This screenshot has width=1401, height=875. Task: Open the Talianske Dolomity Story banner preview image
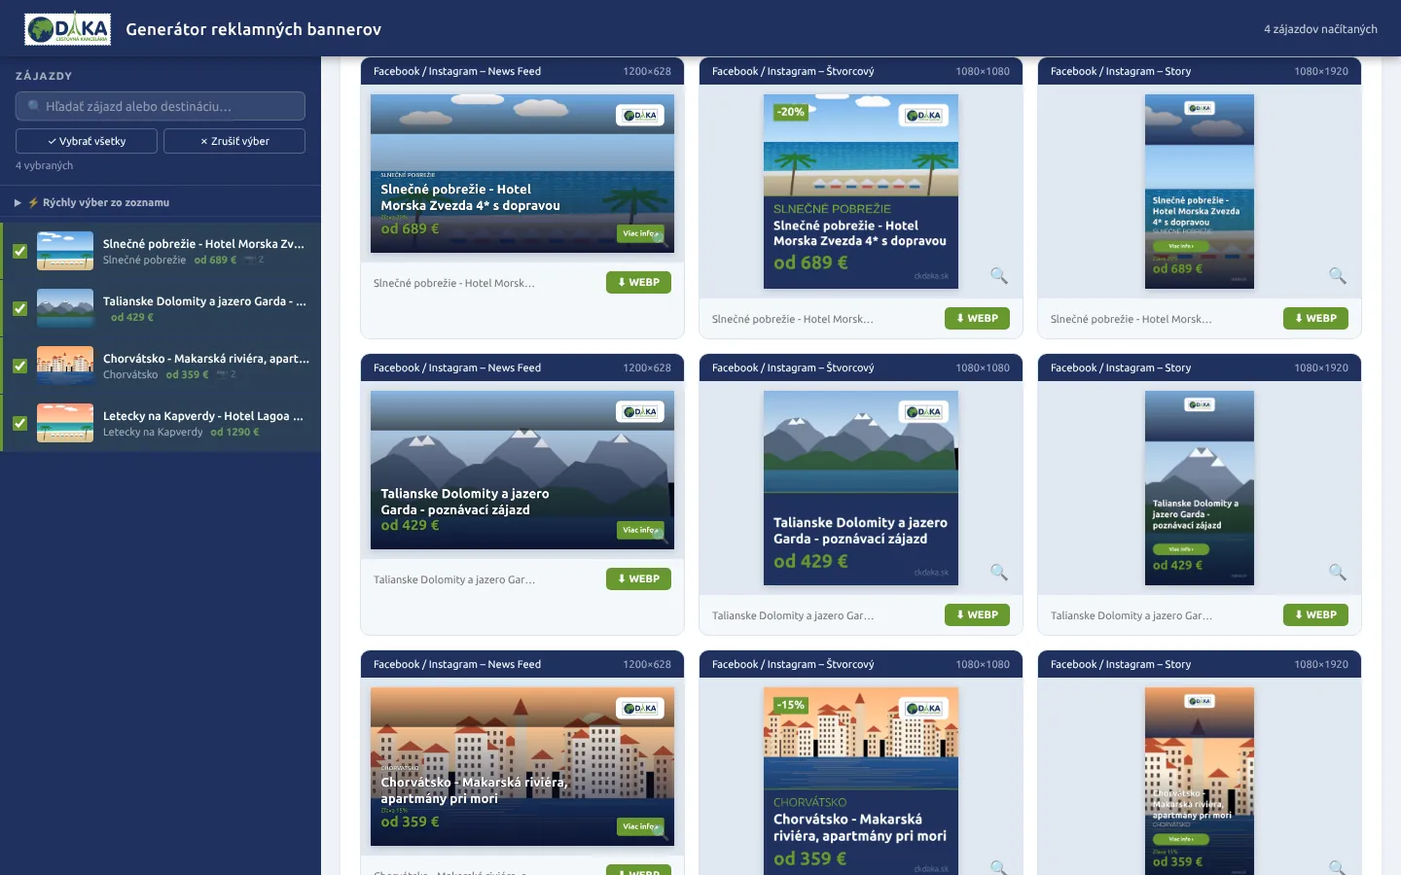1200,488
